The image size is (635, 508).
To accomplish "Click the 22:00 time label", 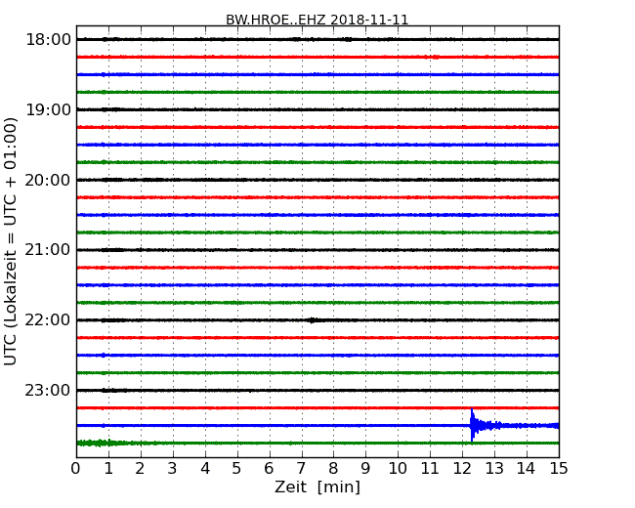I will coord(48,320).
